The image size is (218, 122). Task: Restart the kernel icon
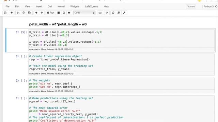point(64,13)
